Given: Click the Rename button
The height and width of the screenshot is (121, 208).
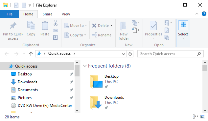Looking at the screenshot, I should 102,35.
